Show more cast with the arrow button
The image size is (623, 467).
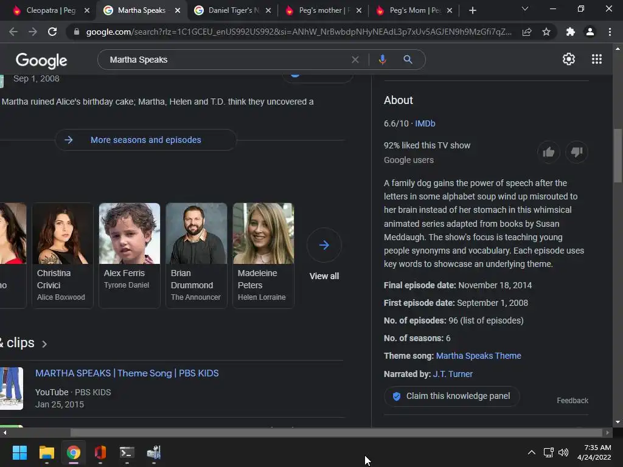[324, 245]
